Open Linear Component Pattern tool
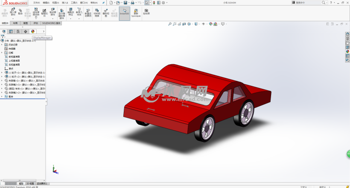 click(36, 12)
